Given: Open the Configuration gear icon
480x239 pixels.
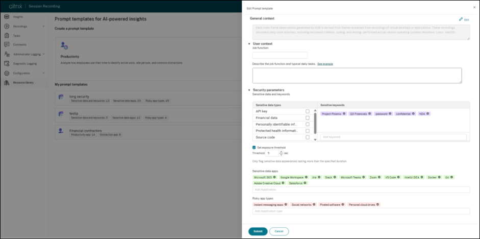Looking at the screenshot, I should point(7,73).
